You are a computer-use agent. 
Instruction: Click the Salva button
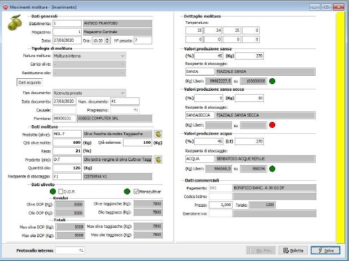click(x=326, y=250)
